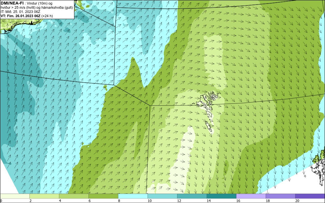The image size is (325, 203).
Task: Click the legend tick label 16
Action: click(238, 201)
